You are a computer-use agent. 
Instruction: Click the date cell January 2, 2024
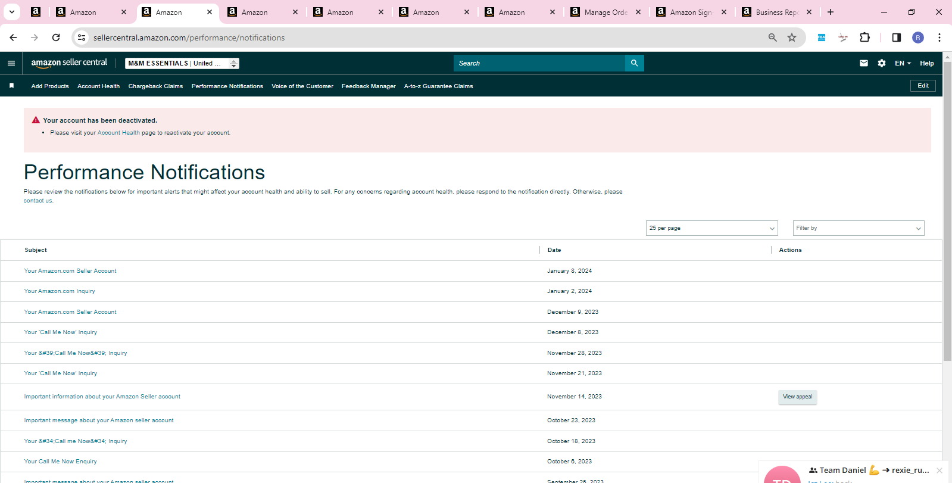(x=569, y=291)
